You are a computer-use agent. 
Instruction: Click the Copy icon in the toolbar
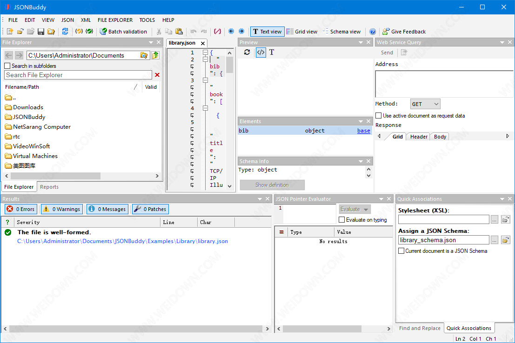tap(169, 32)
